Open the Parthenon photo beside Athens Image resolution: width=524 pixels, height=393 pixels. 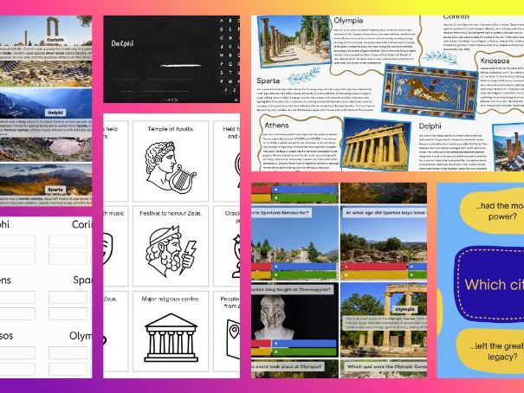[x=377, y=144]
